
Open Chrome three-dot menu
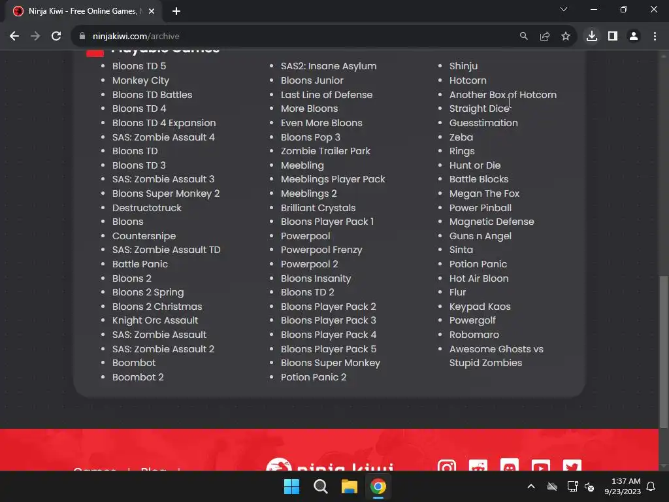pyautogui.click(x=655, y=37)
